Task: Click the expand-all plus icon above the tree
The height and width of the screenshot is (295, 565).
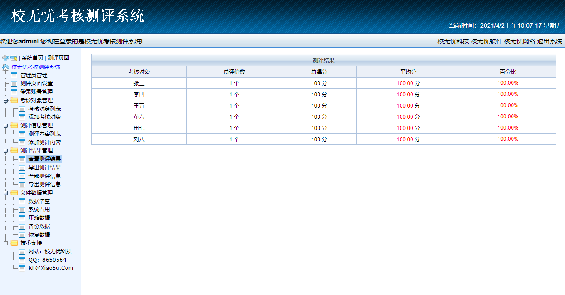Action: (5, 58)
